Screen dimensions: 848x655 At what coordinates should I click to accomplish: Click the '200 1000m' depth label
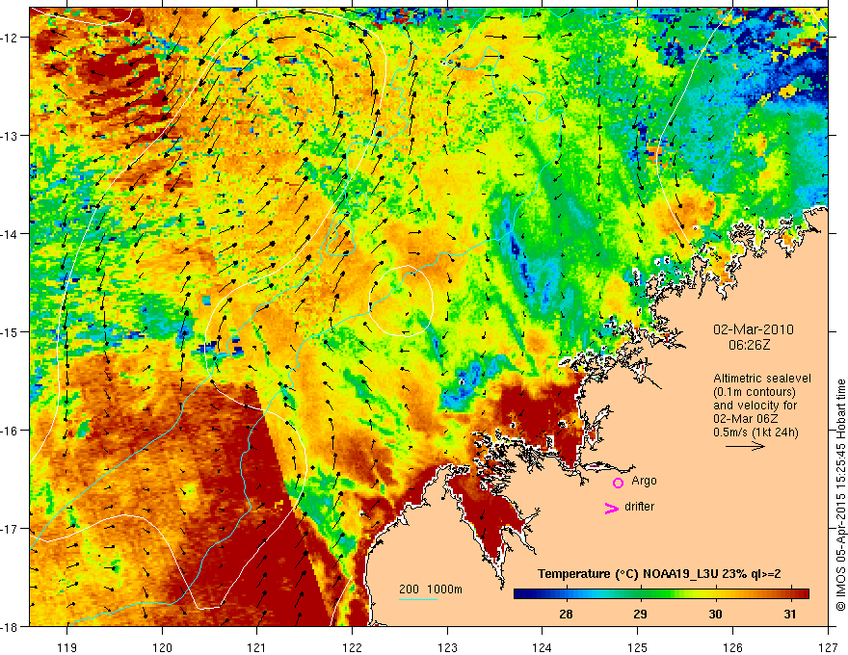(431, 589)
